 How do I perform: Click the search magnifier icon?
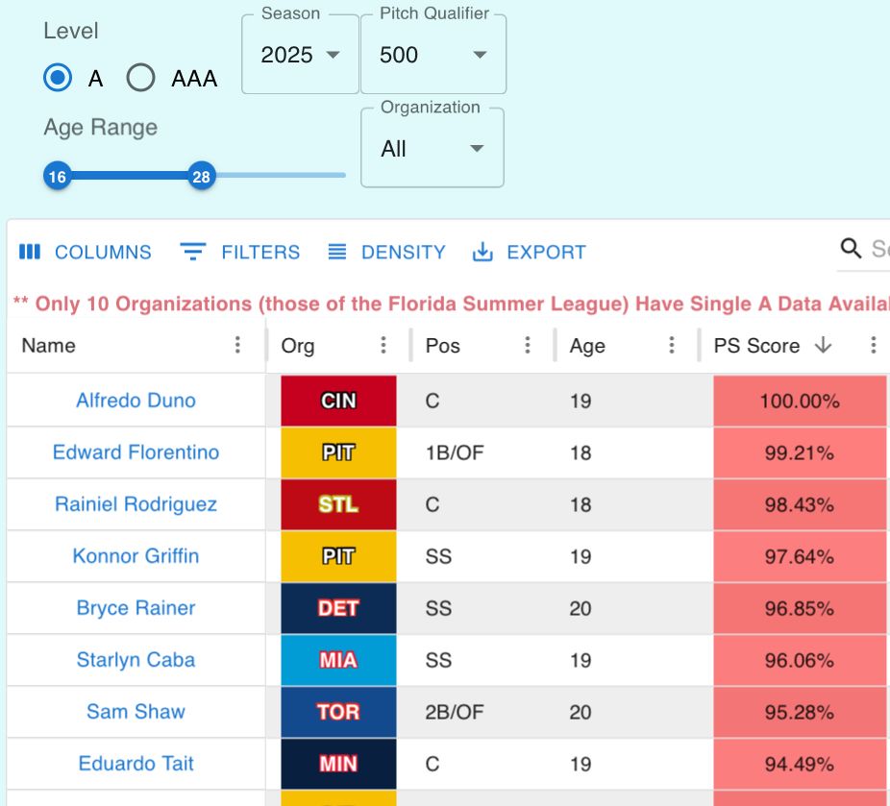tap(851, 249)
